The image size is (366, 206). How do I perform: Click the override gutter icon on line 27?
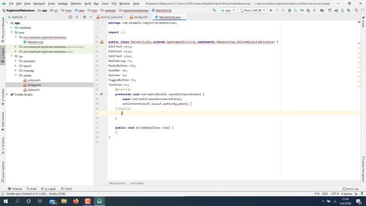click(101, 94)
